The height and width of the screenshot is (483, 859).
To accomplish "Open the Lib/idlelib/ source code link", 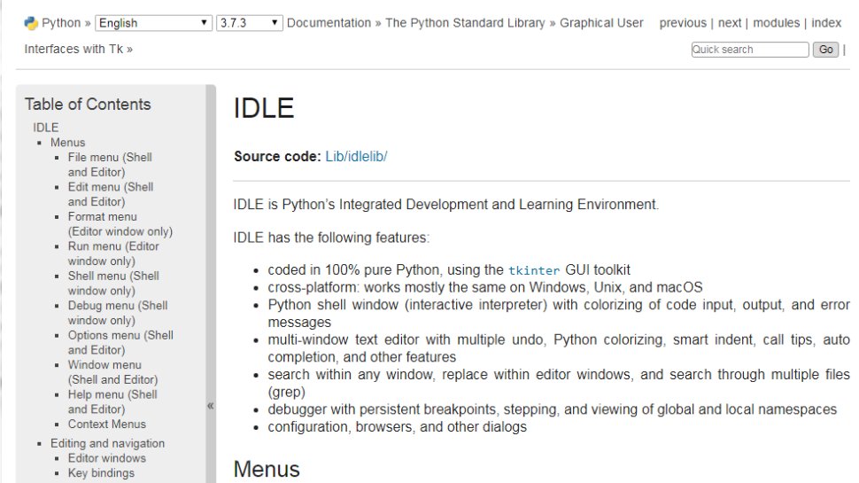I will (356, 156).
